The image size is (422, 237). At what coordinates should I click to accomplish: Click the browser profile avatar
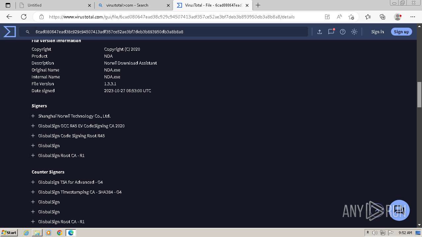[398, 17]
